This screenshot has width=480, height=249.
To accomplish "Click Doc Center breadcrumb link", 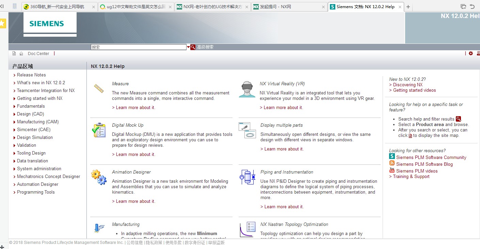I will (x=38, y=54).
